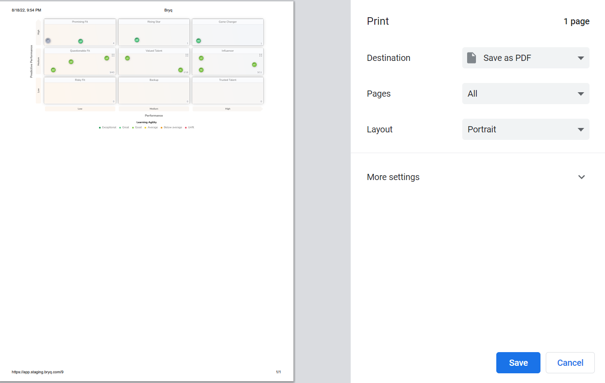Click the app.staging.bryq.com footer URL
This screenshot has height=383, width=605.
[38, 372]
